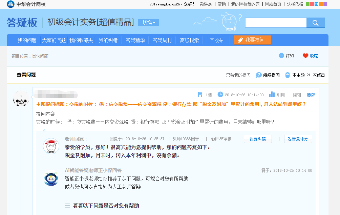Expand the 切换 course dropdown
Viewport: 340px width, 215px height.
[148, 23]
